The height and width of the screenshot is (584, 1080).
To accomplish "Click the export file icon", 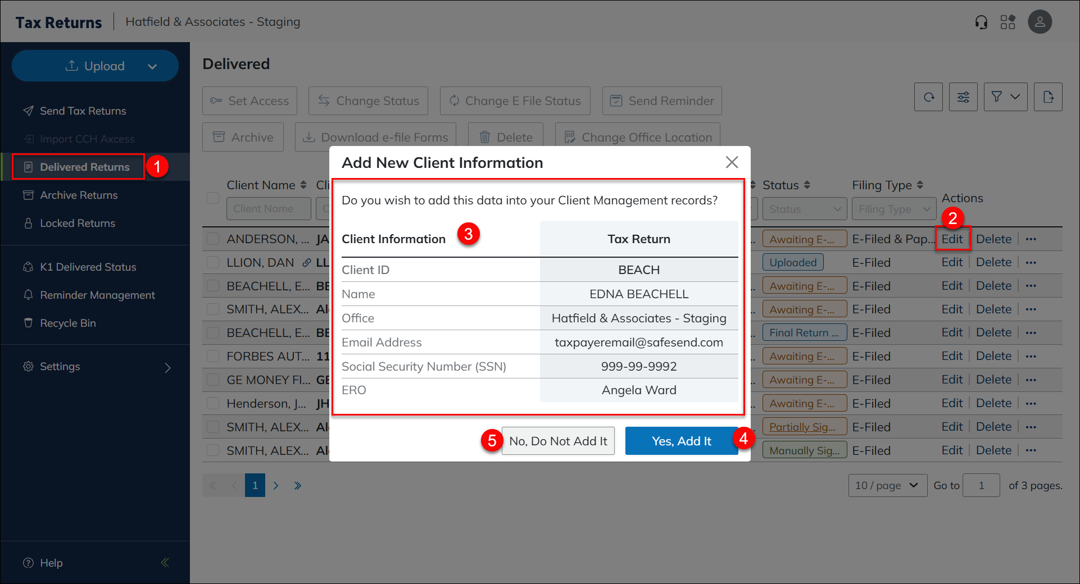I will [1048, 97].
